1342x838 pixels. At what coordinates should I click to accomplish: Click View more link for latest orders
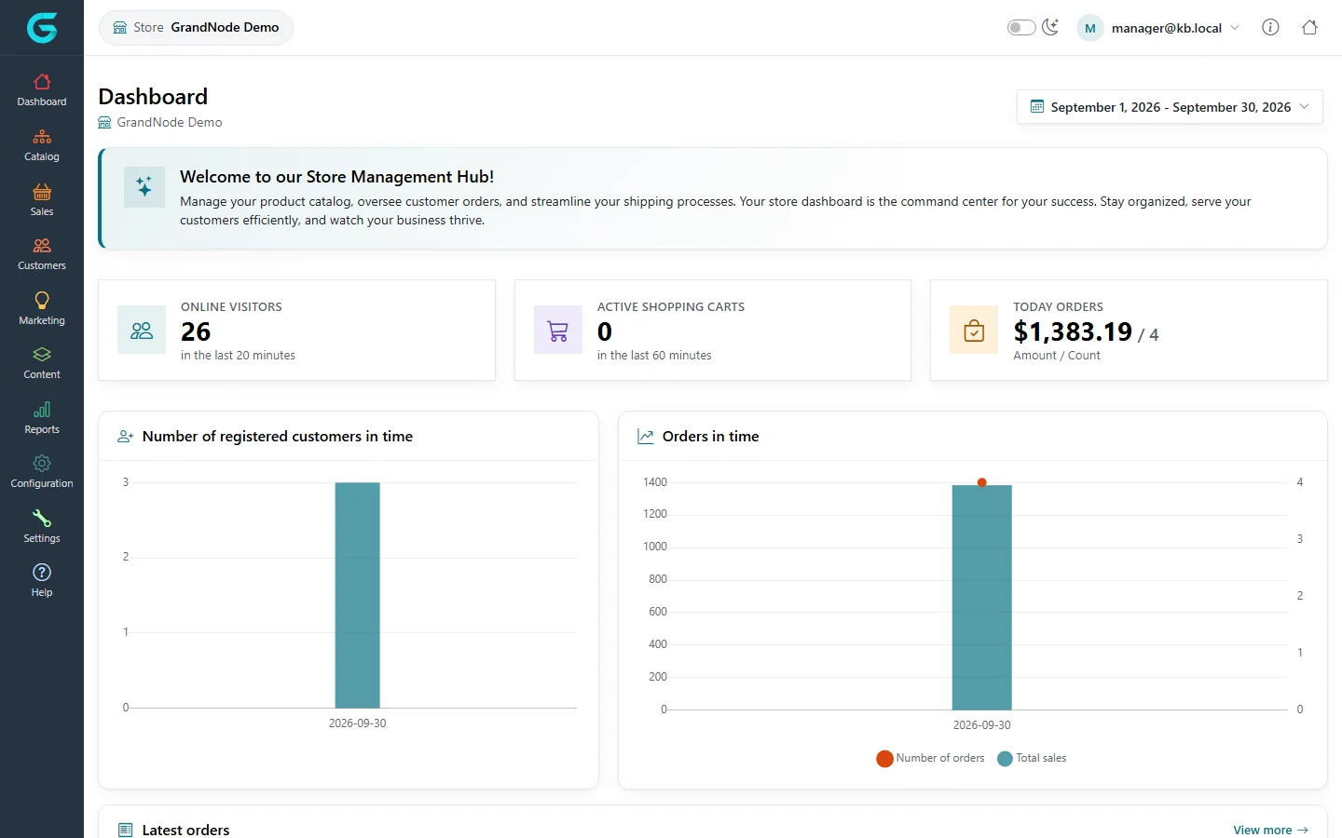tap(1270, 830)
